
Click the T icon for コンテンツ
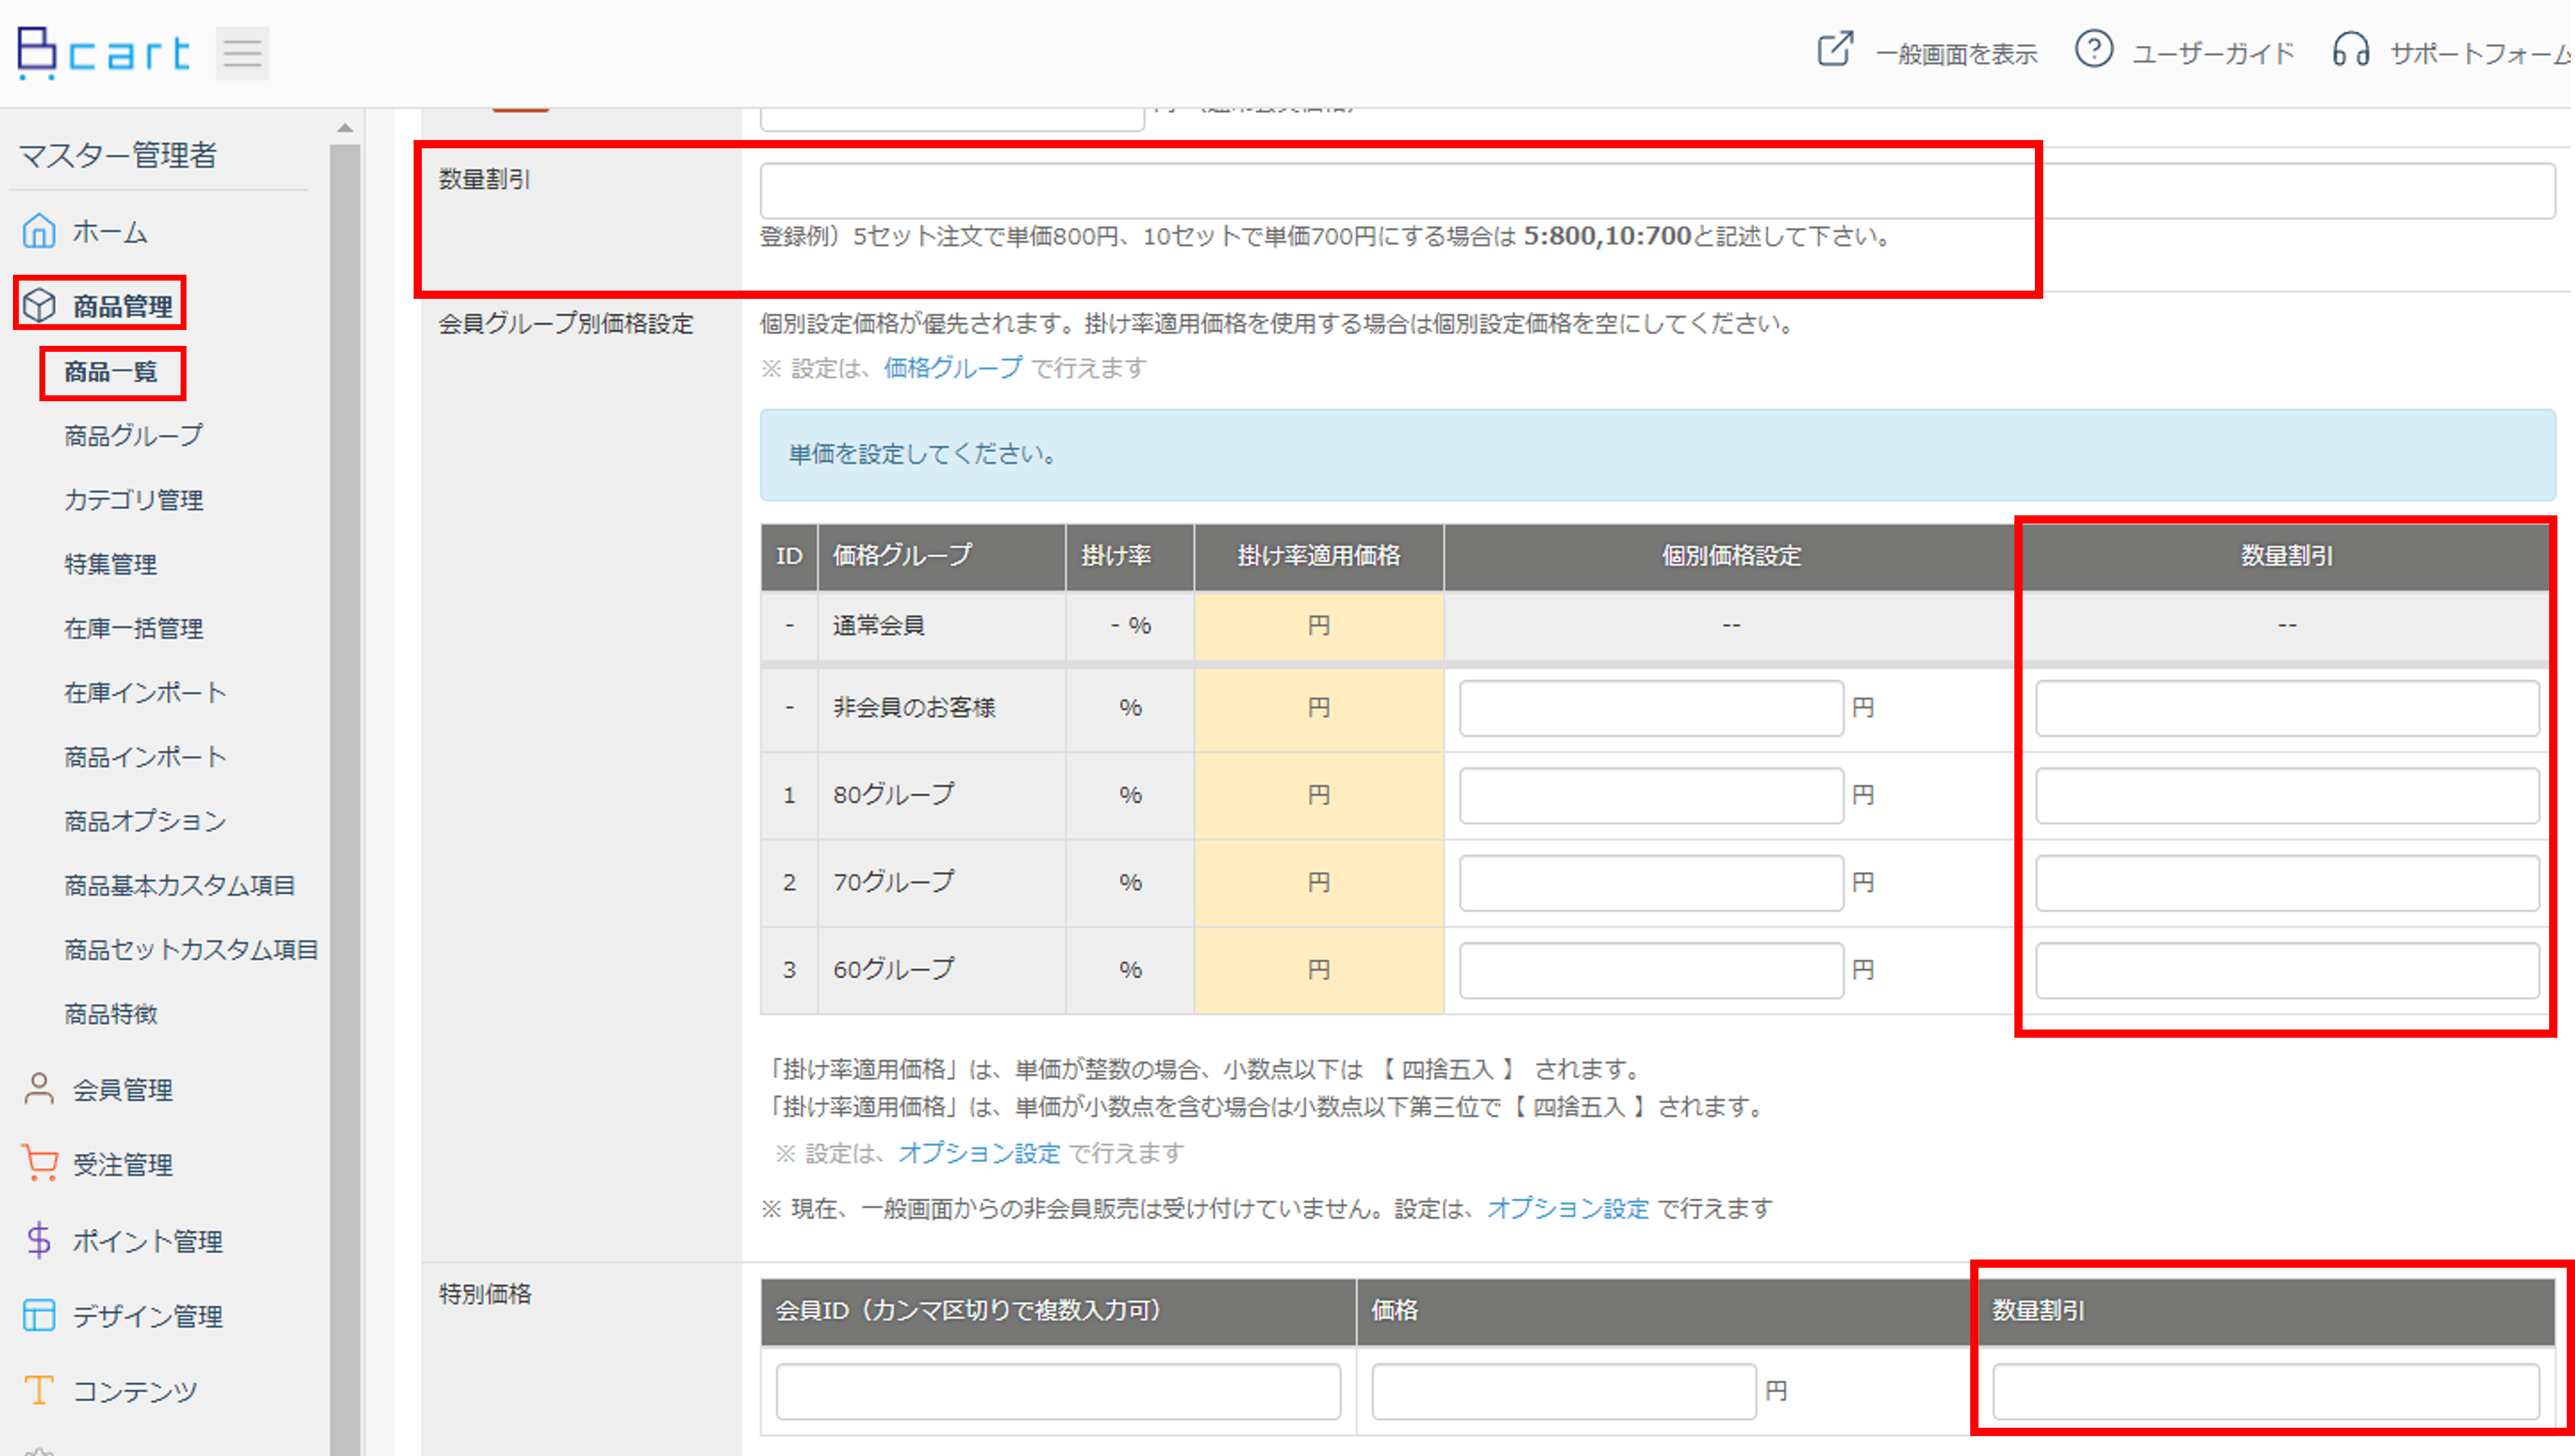point(39,1390)
